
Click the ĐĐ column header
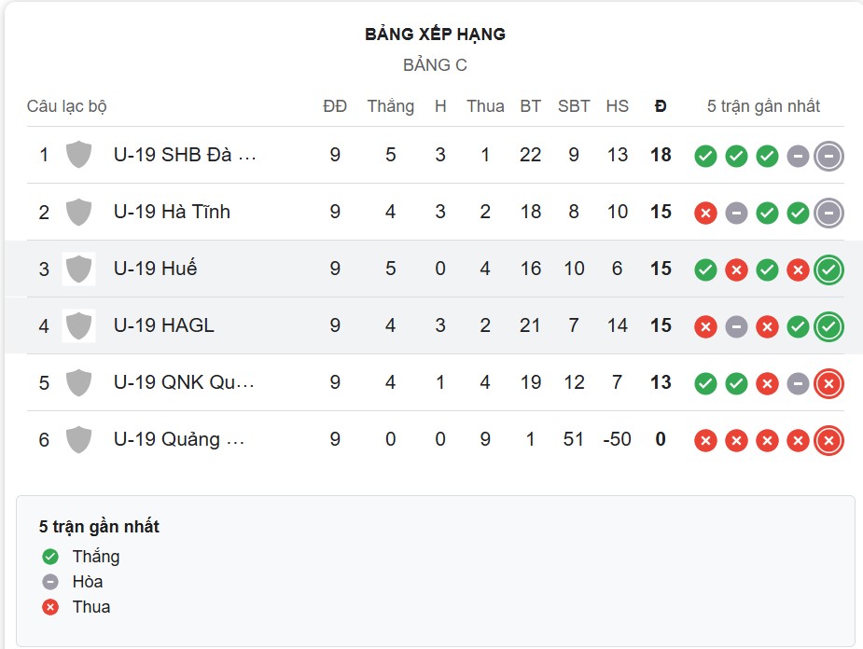coord(333,106)
